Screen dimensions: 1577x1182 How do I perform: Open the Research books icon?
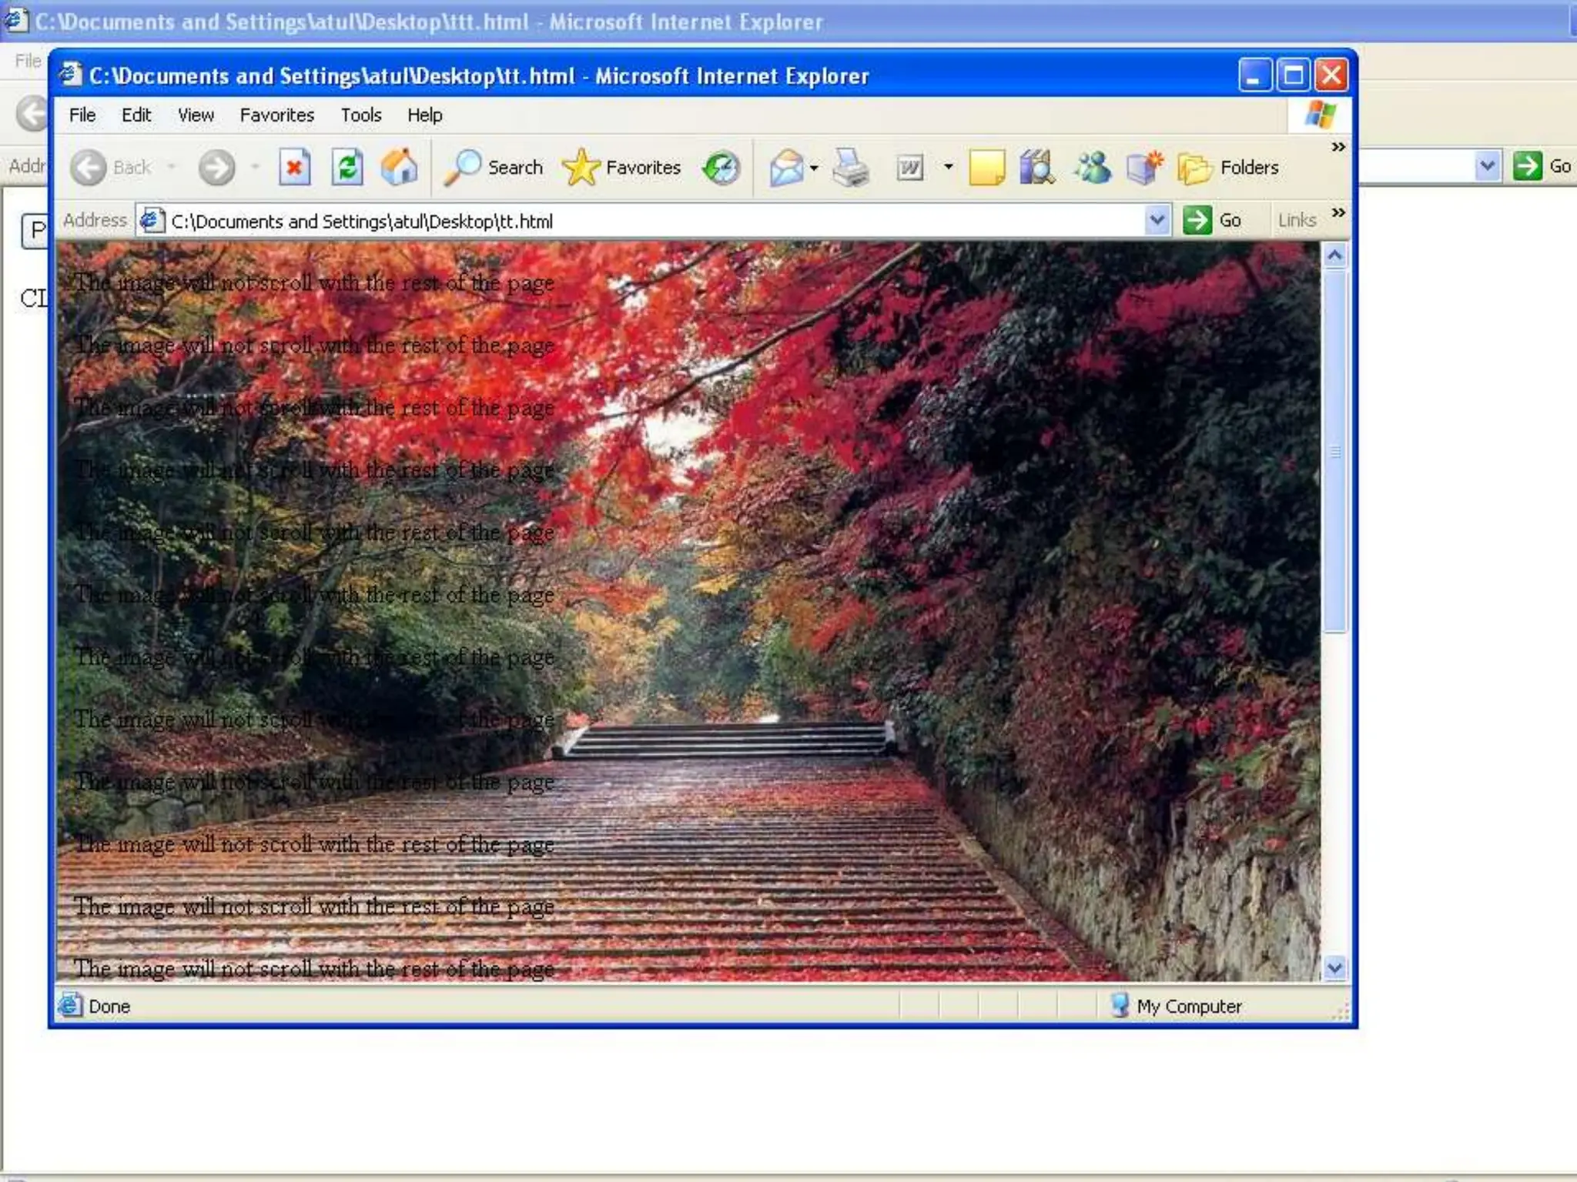(x=1037, y=167)
